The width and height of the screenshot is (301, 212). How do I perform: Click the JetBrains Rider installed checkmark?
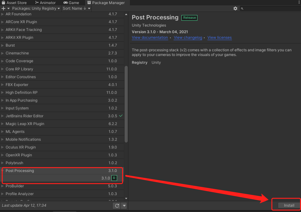[121, 116]
